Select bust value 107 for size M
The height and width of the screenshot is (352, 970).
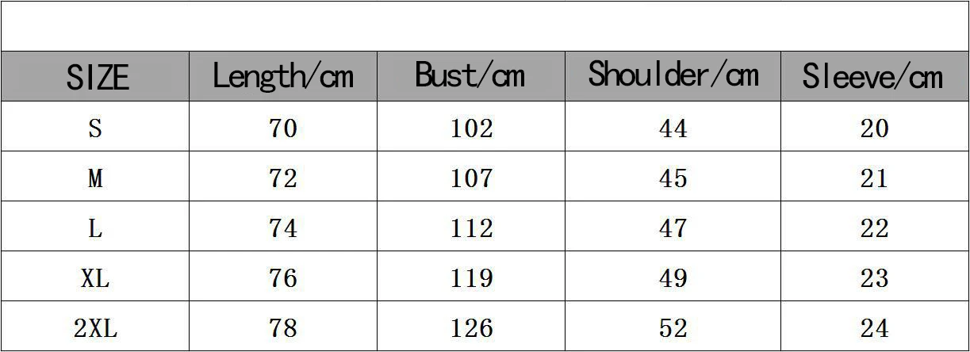tap(471, 178)
